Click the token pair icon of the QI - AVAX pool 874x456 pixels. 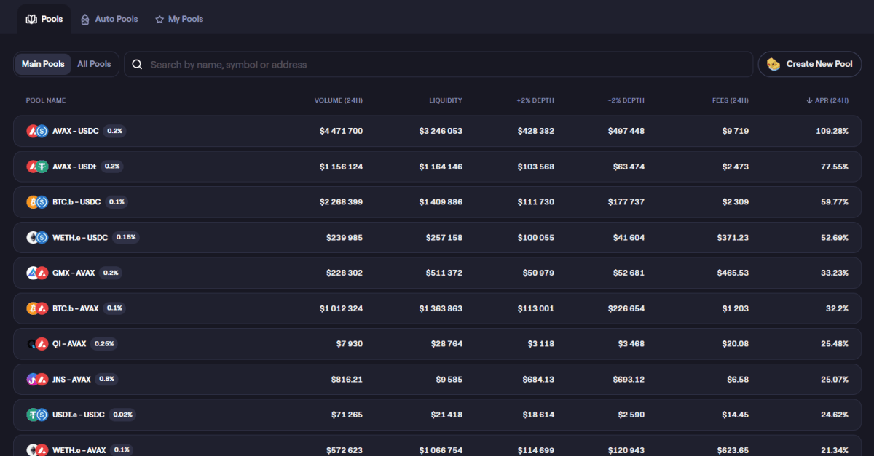tap(37, 344)
